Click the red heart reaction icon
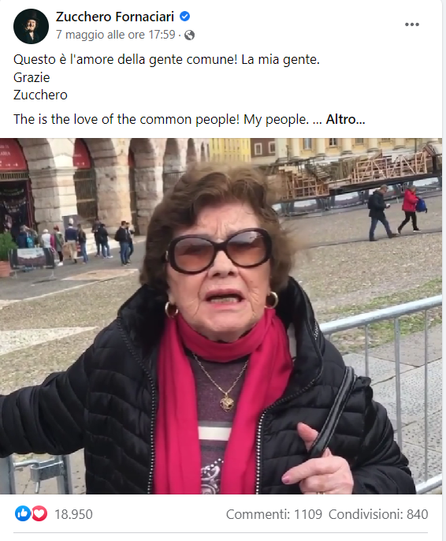Screen dimensions: 446x541 click(39, 513)
